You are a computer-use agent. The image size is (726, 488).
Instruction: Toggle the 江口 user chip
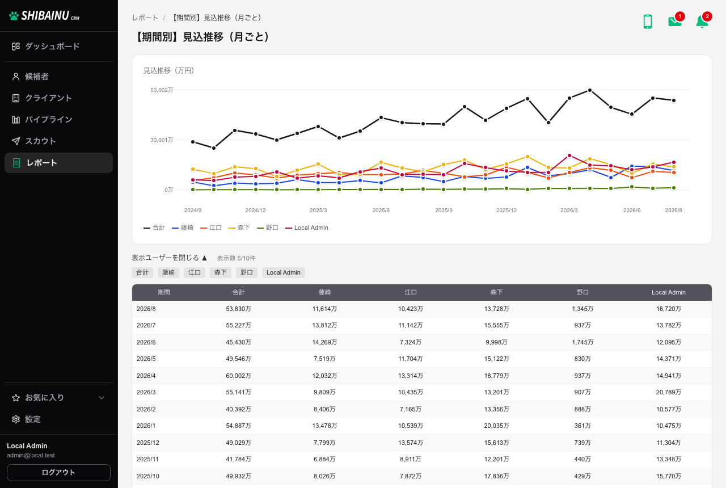[x=195, y=272]
